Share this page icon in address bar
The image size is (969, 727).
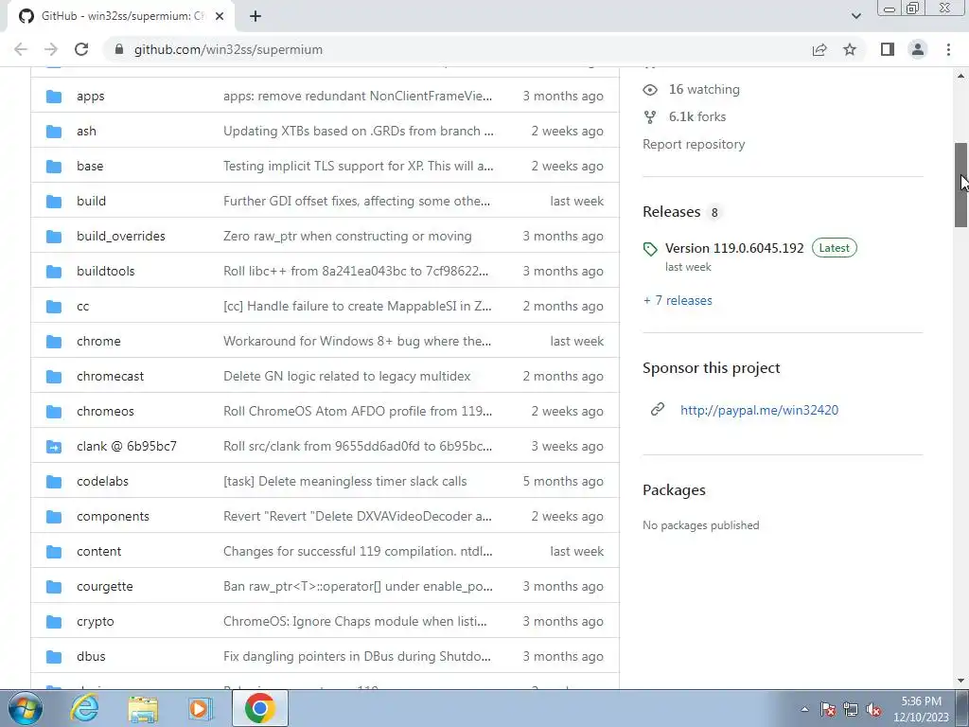coord(819,49)
